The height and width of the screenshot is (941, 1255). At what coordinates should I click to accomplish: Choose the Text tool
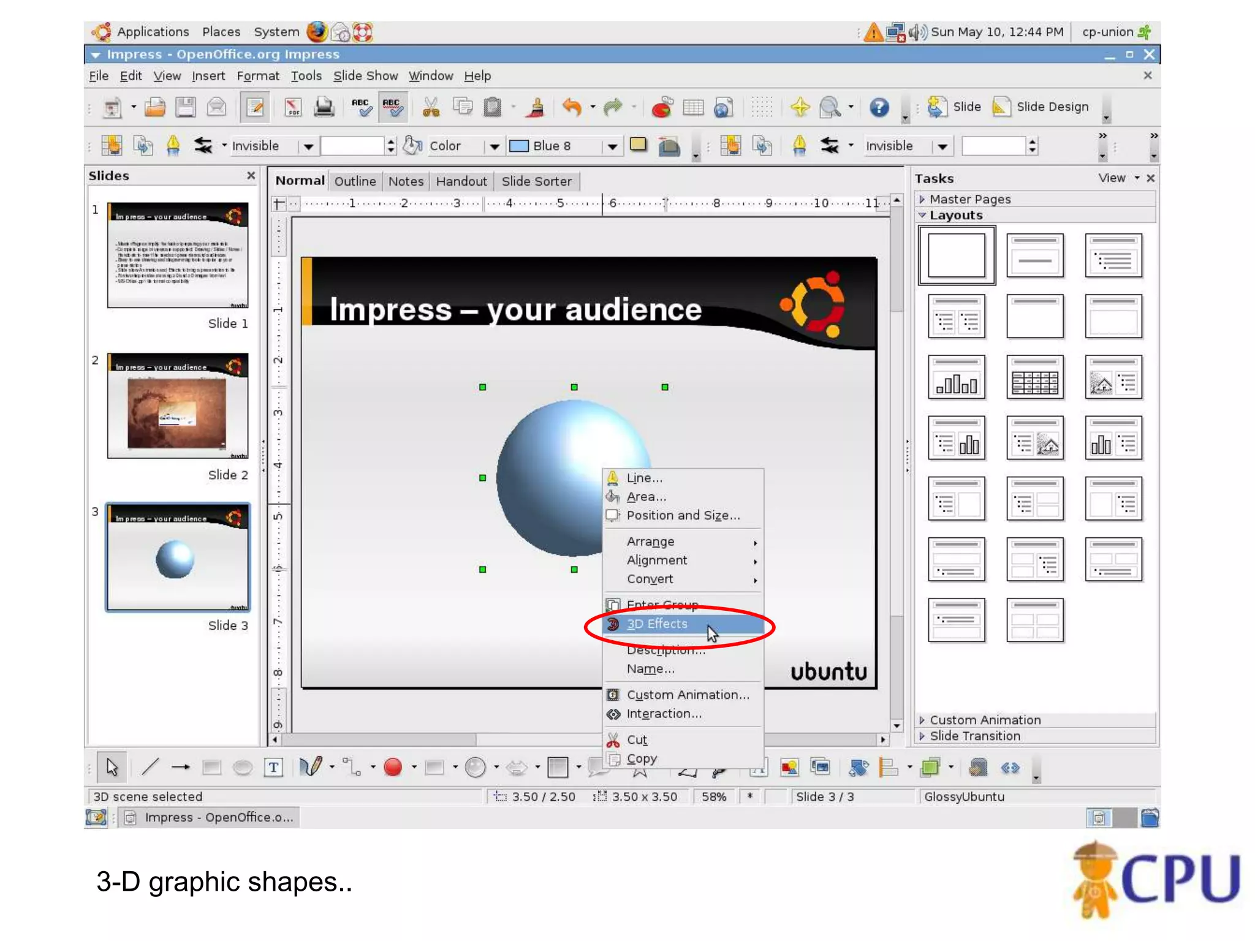click(273, 767)
